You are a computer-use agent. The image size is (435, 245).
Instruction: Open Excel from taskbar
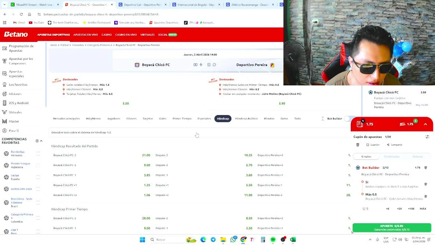pos(293,240)
